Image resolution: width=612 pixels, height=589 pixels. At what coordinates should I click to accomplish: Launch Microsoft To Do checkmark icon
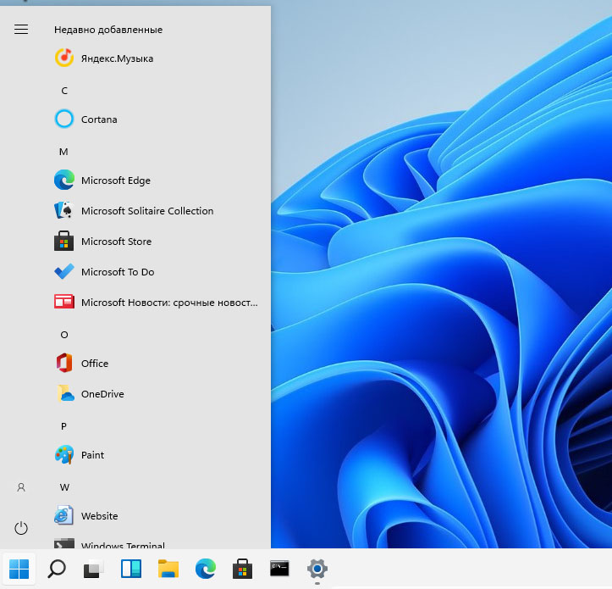click(x=64, y=271)
